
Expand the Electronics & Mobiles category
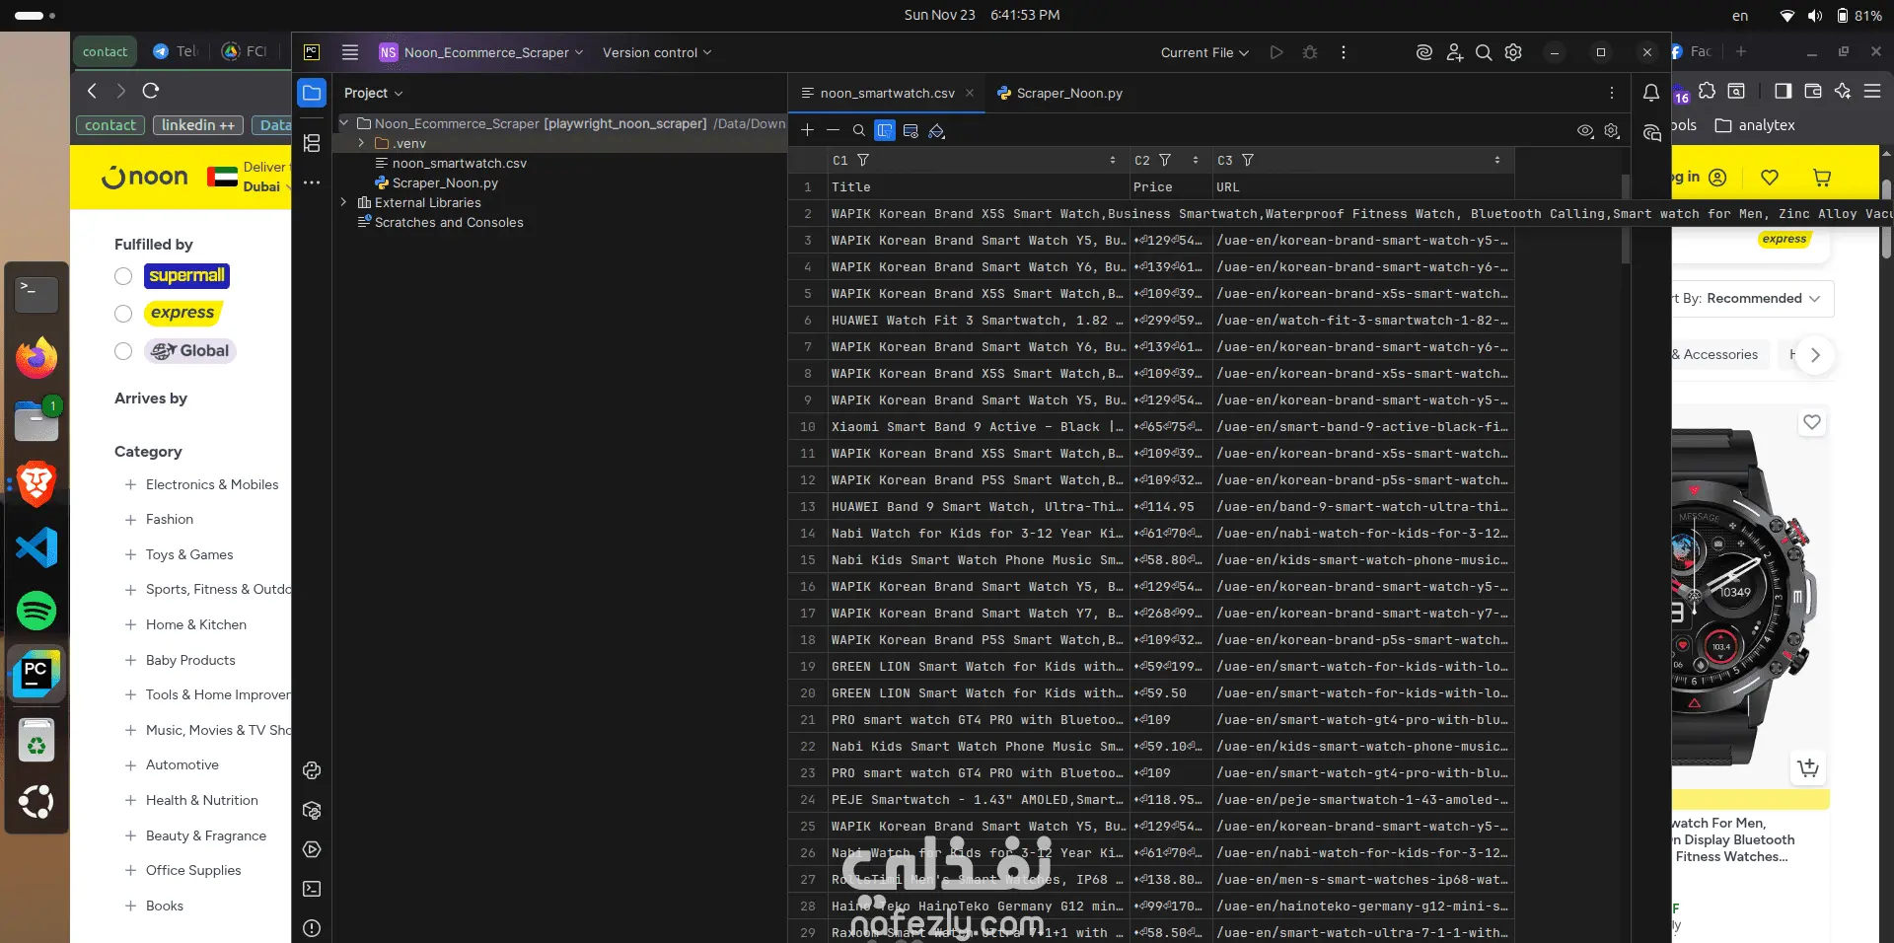pyautogui.click(x=130, y=484)
